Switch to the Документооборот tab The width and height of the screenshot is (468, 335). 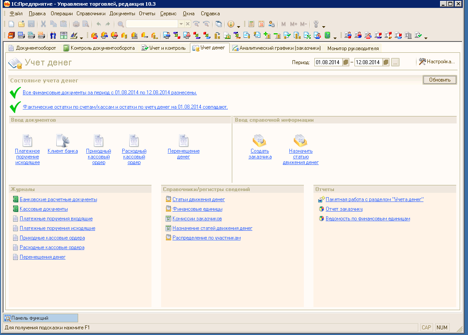(33, 48)
